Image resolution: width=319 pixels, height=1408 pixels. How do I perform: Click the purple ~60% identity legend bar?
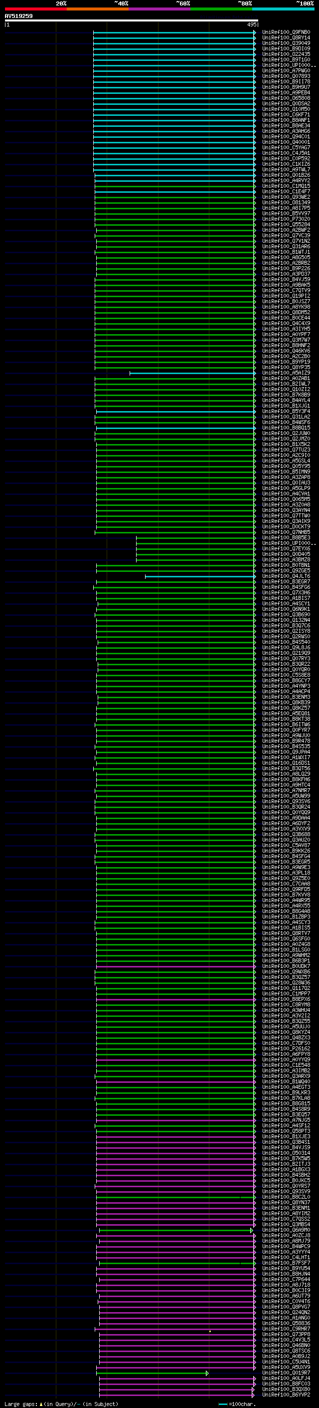tap(160, 9)
